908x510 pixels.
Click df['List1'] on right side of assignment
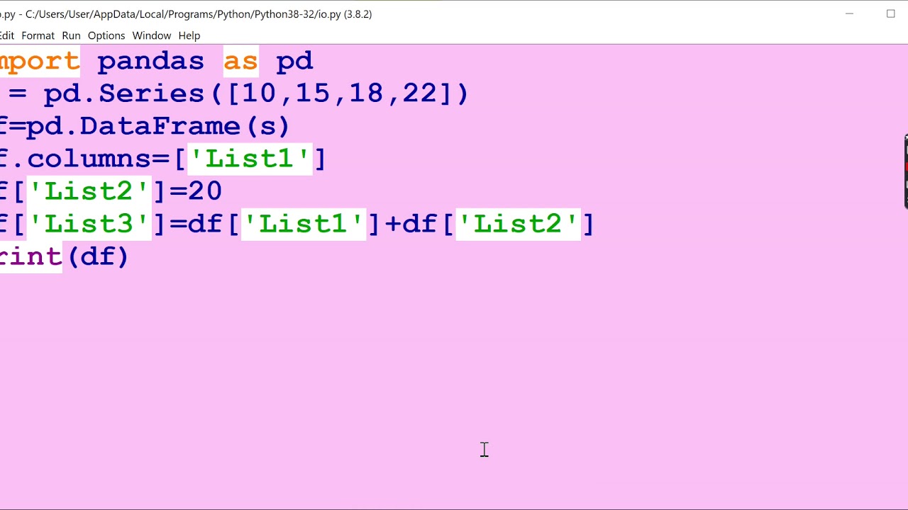point(284,224)
